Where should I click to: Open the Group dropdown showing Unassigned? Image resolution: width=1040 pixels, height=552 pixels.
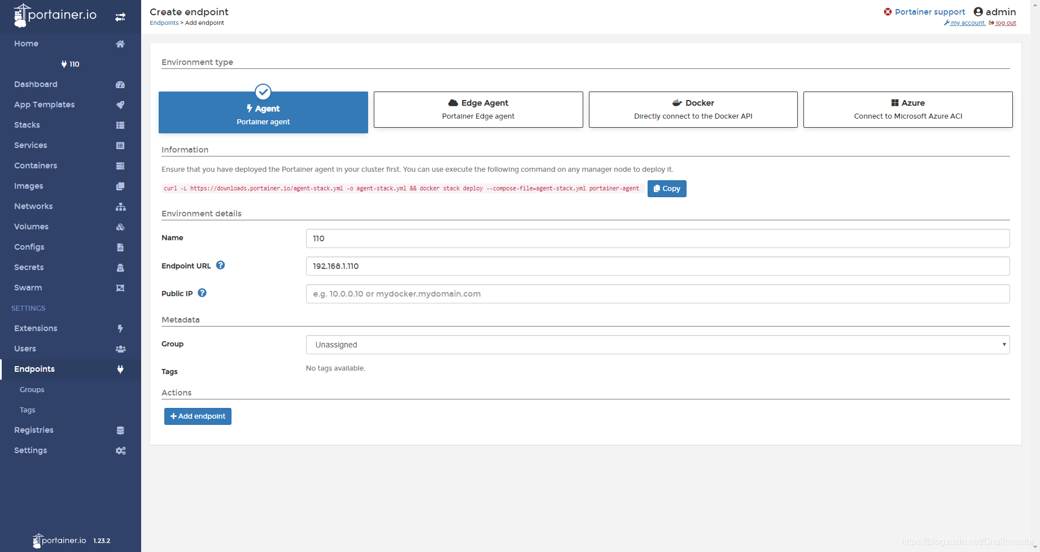click(x=658, y=345)
